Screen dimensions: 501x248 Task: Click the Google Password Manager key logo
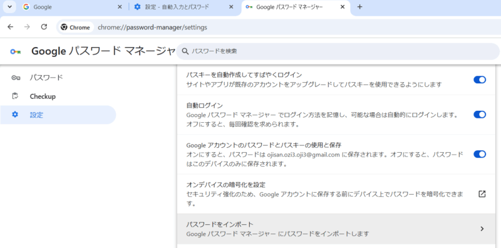click(15, 51)
